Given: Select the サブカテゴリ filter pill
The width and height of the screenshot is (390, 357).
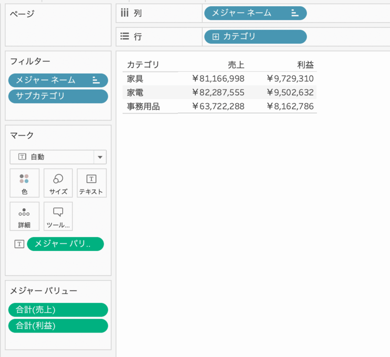Looking at the screenshot, I should coord(58,96).
